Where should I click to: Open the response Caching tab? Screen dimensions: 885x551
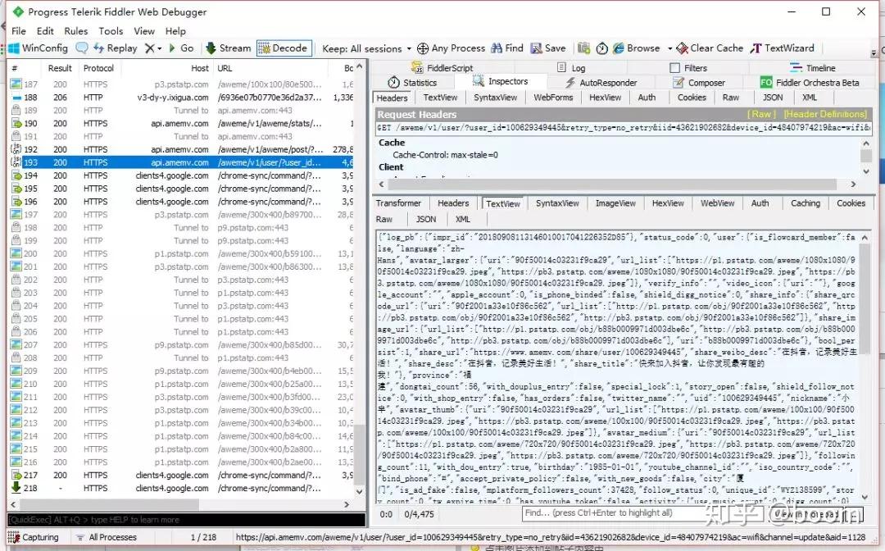tap(806, 203)
